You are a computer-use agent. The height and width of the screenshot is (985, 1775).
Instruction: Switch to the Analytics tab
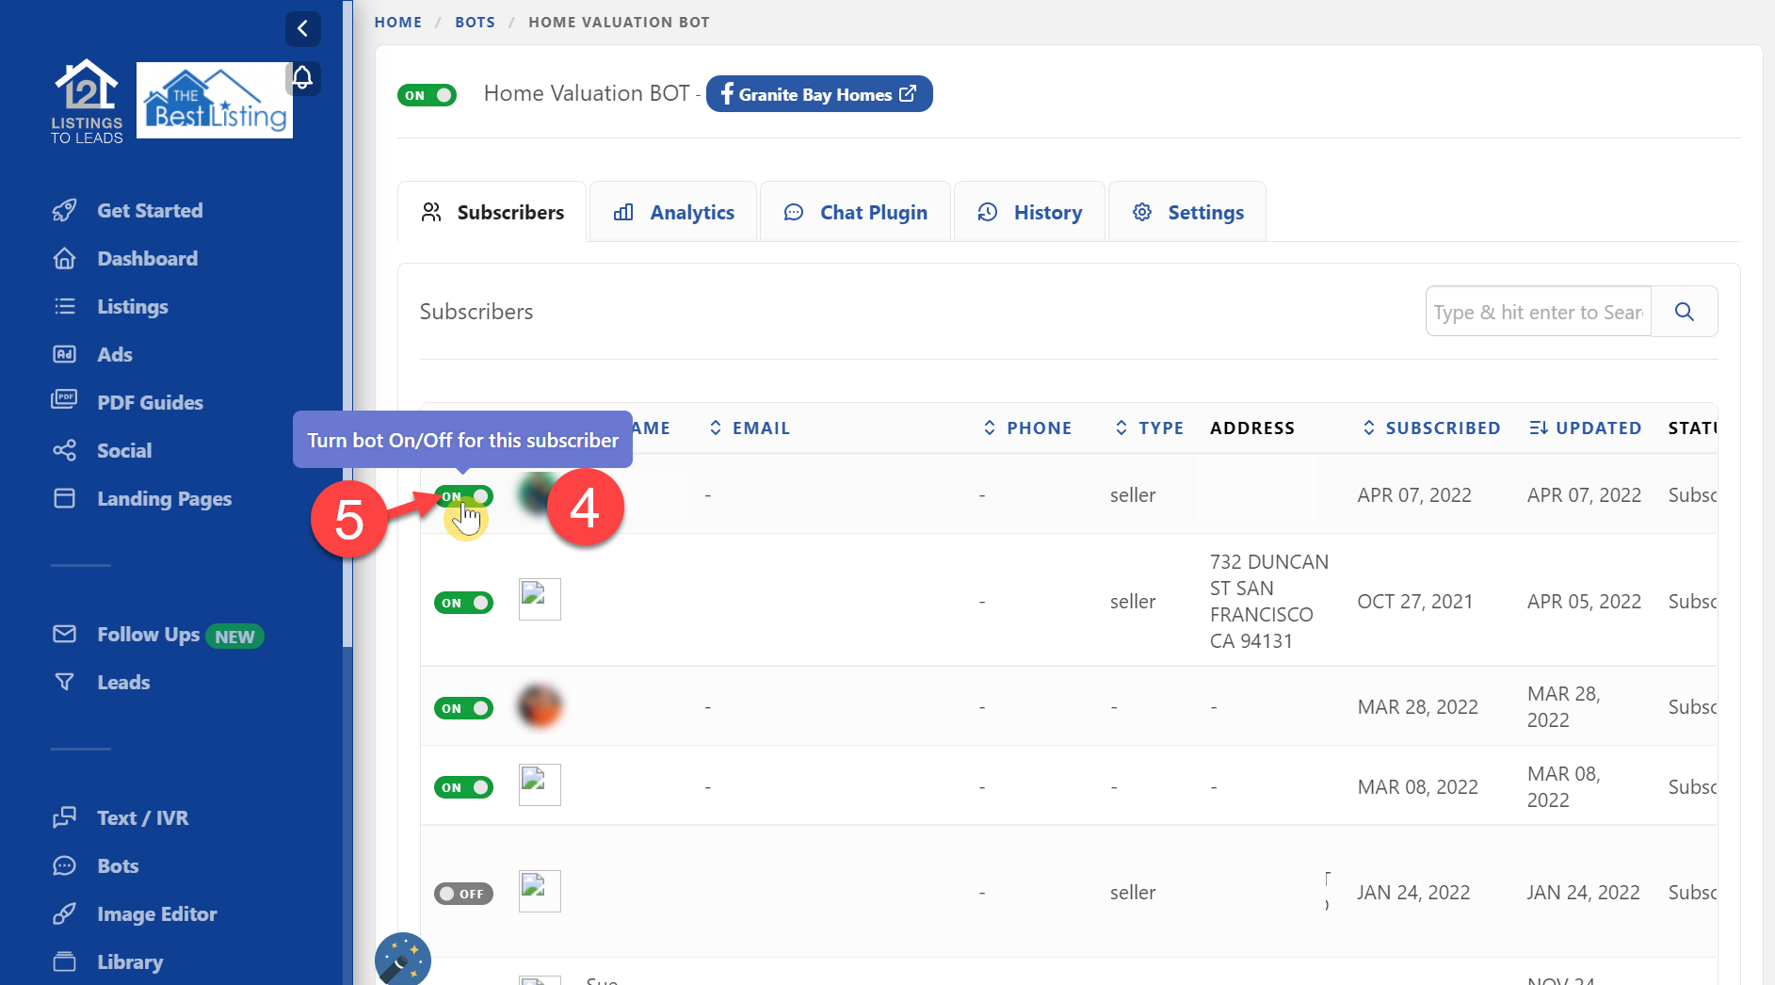click(673, 213)
